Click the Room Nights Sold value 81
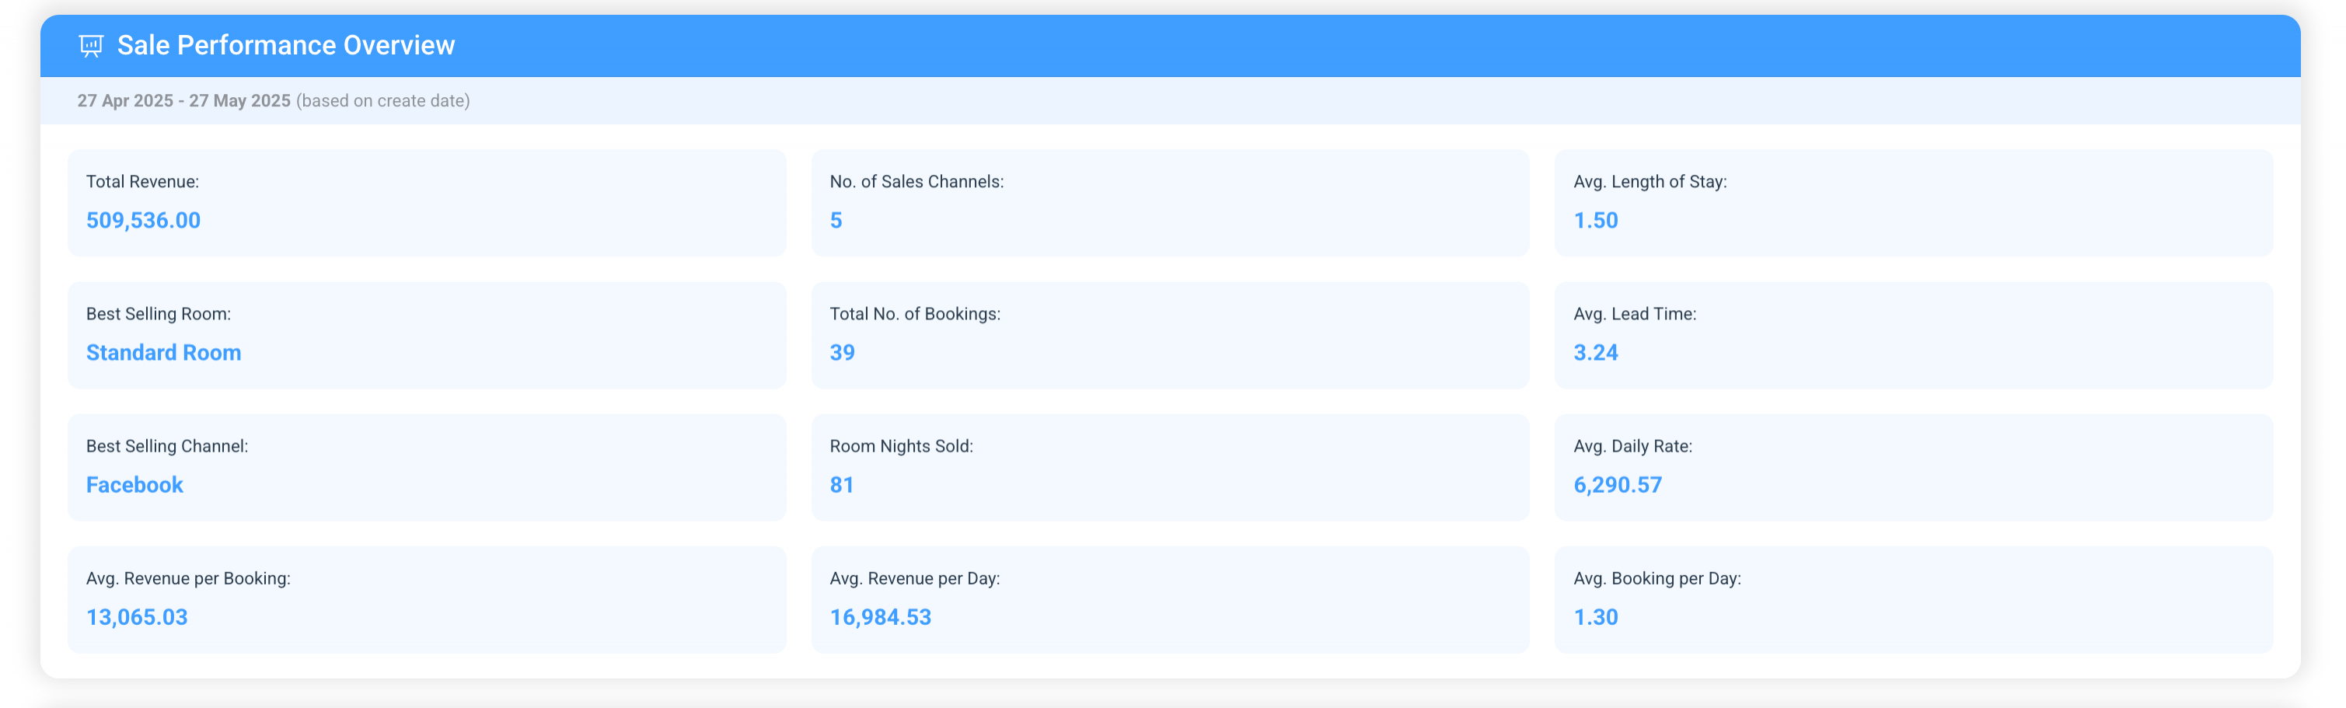Viewport: 2346px width, 708px height. click(x=842, y=485)
